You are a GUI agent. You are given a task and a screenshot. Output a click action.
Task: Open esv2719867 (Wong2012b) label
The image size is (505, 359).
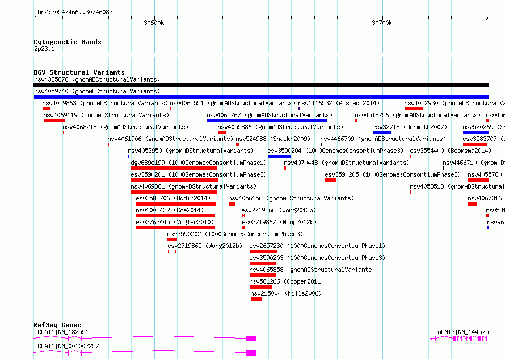[279, 222]
